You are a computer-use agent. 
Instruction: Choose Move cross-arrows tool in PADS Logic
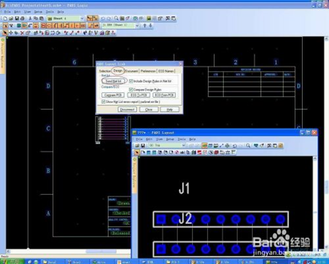click(x=11, y=33)
